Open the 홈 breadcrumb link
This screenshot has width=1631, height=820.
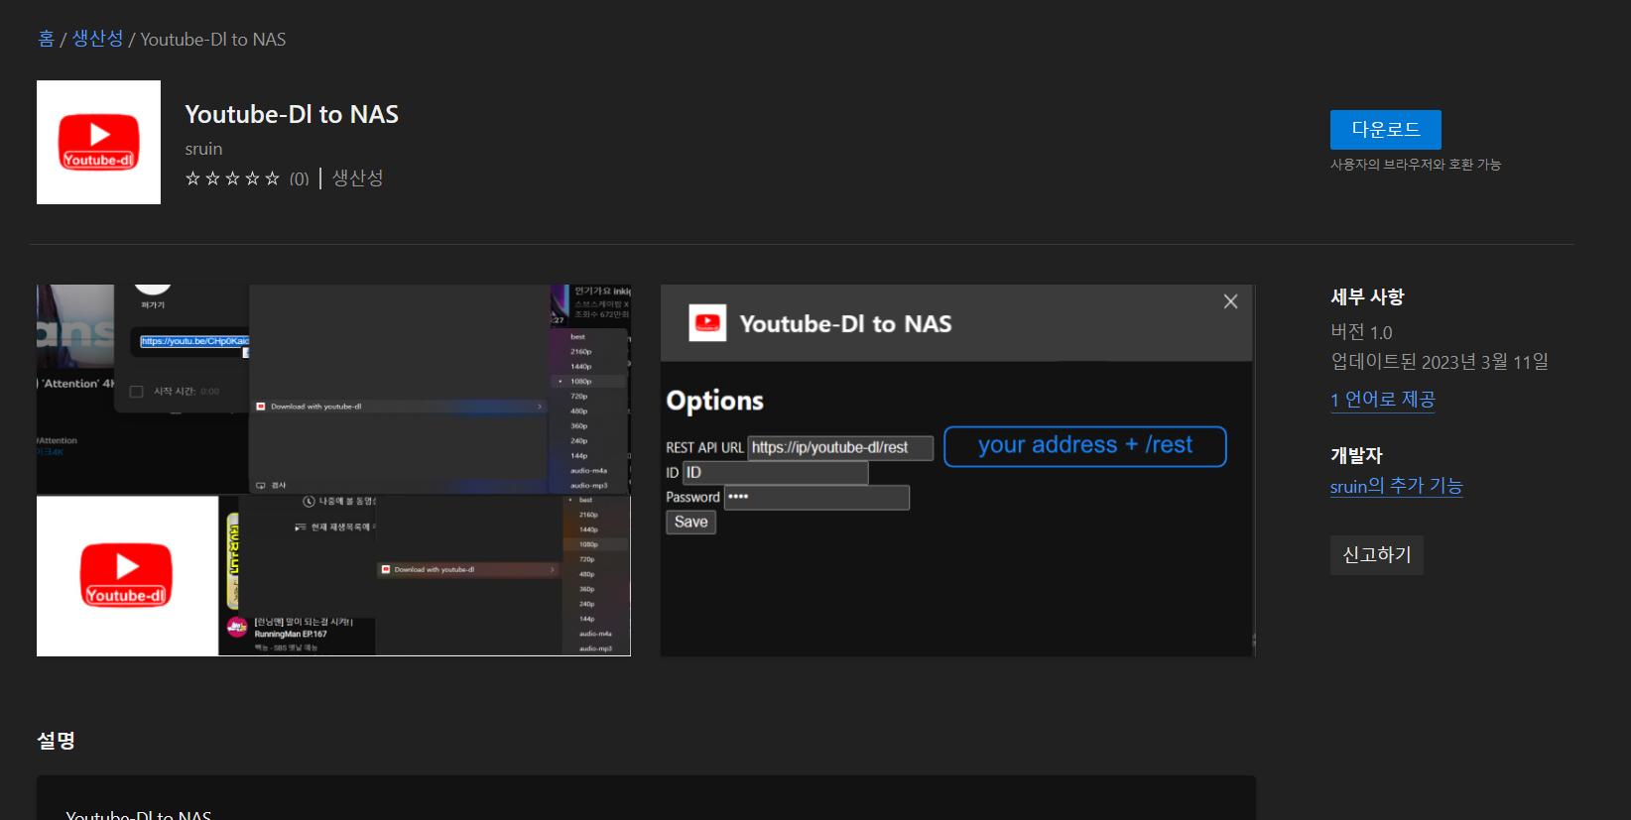tap(46, 39)
